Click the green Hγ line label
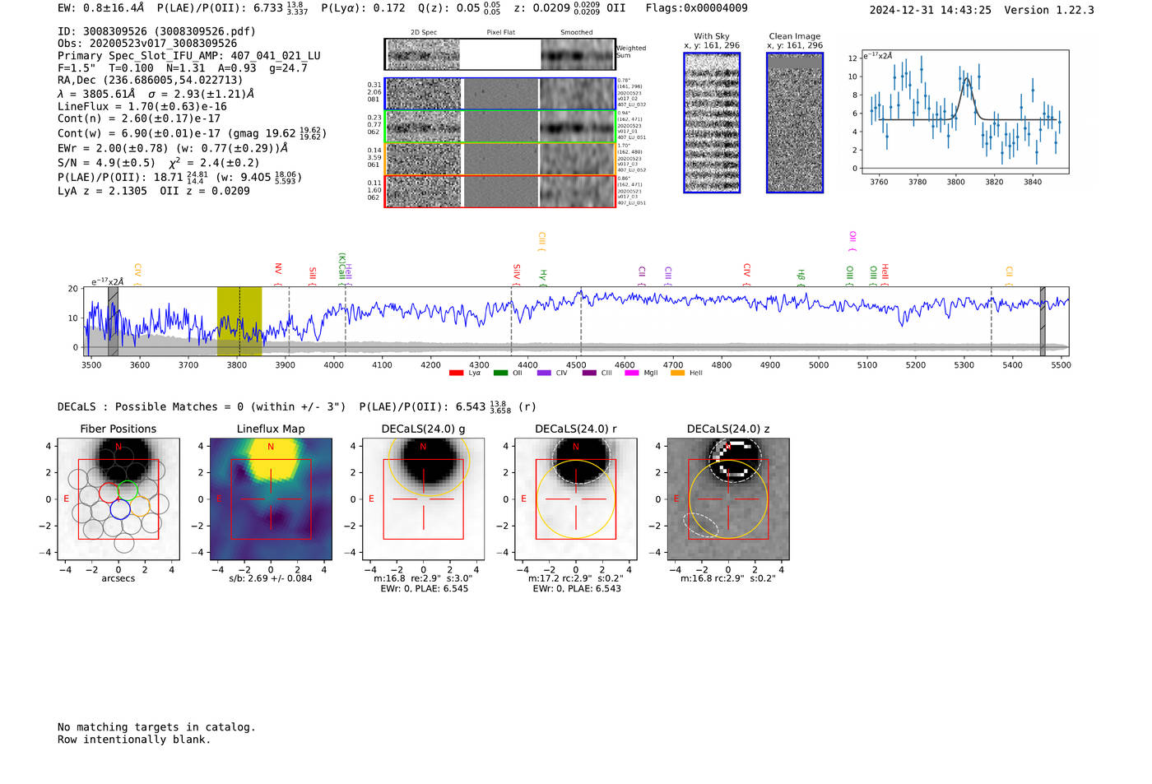The width and height of the screenshot is (1152, 784). click(543, 277)
